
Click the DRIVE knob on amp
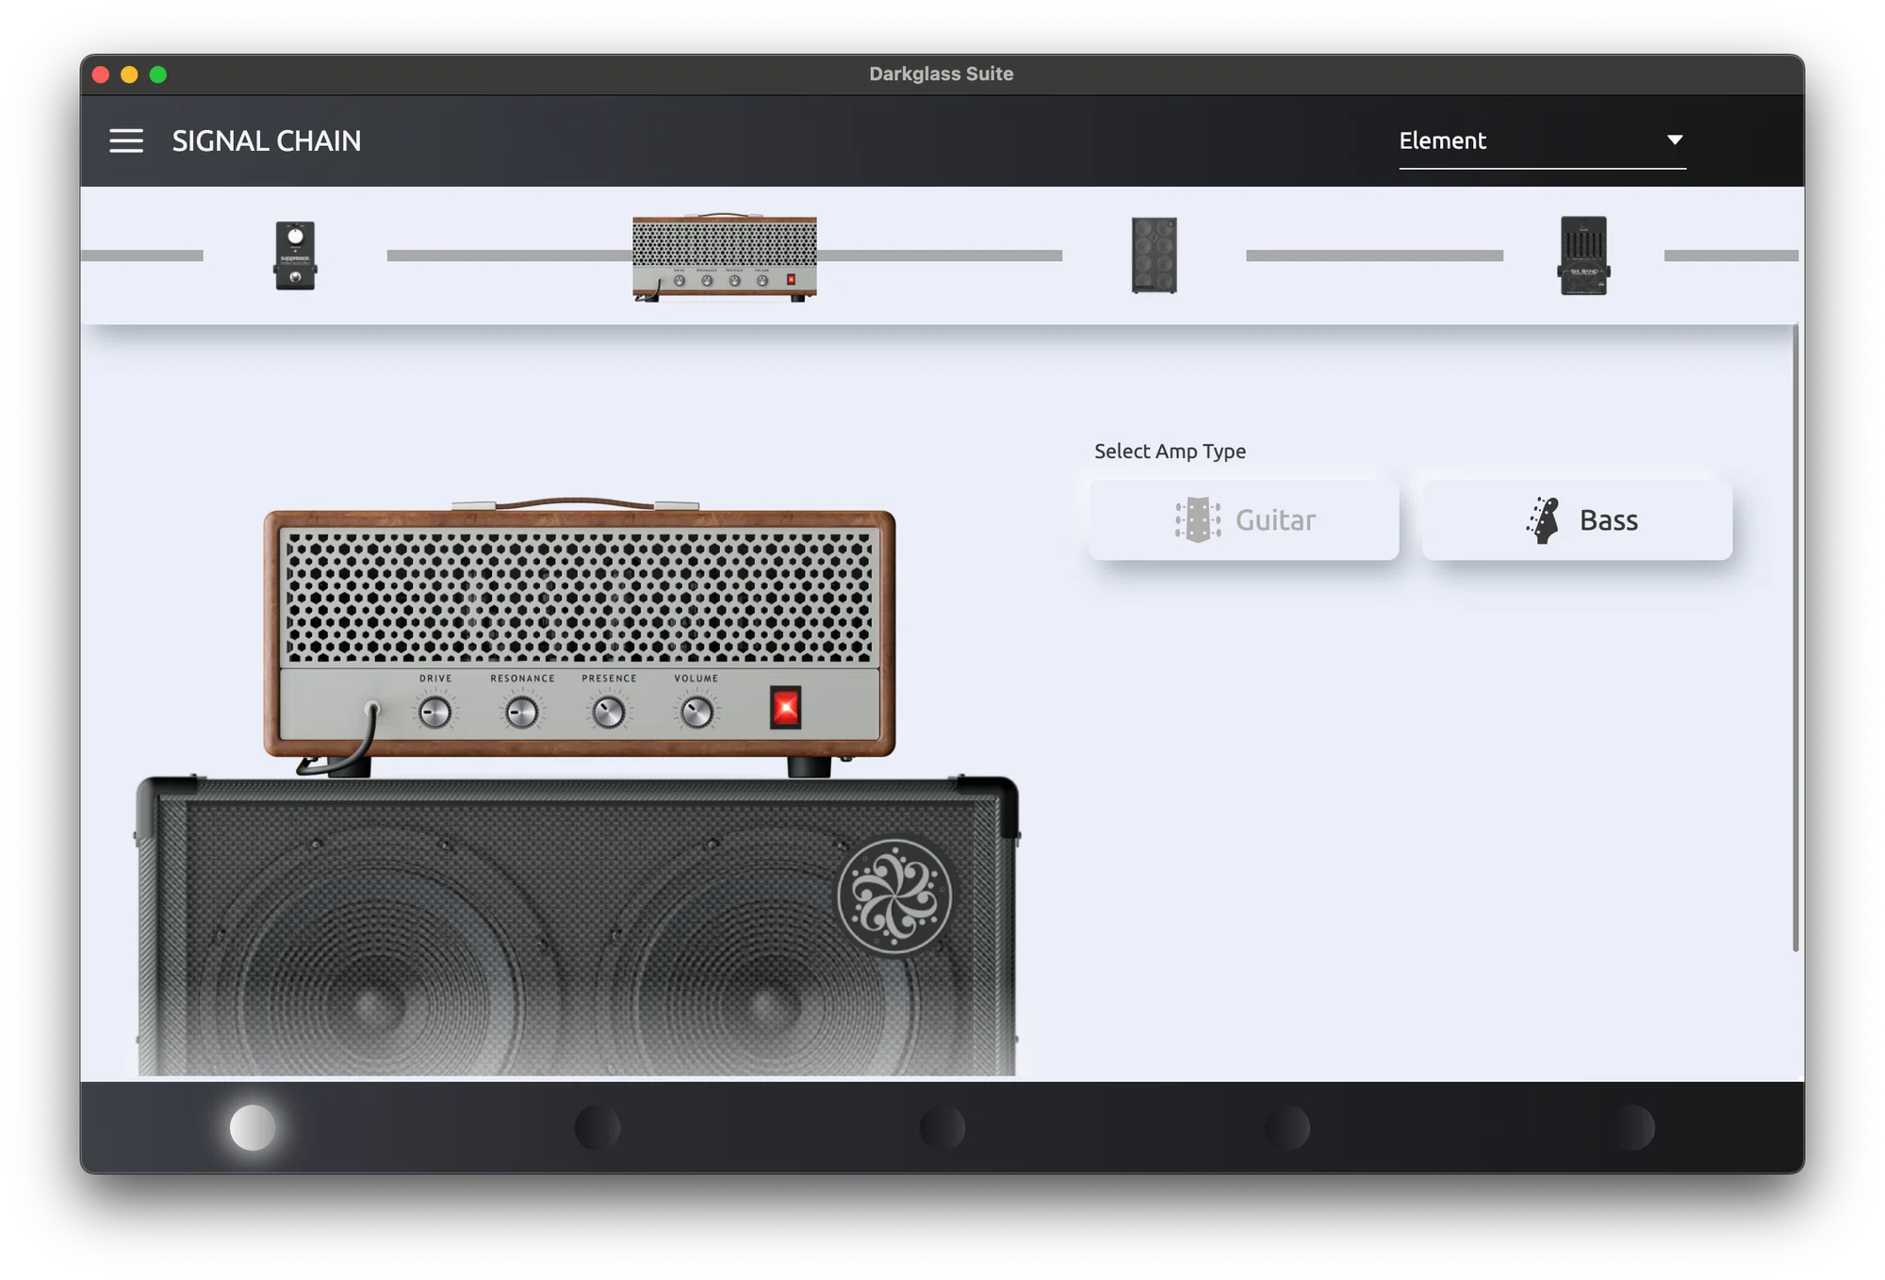434,713
